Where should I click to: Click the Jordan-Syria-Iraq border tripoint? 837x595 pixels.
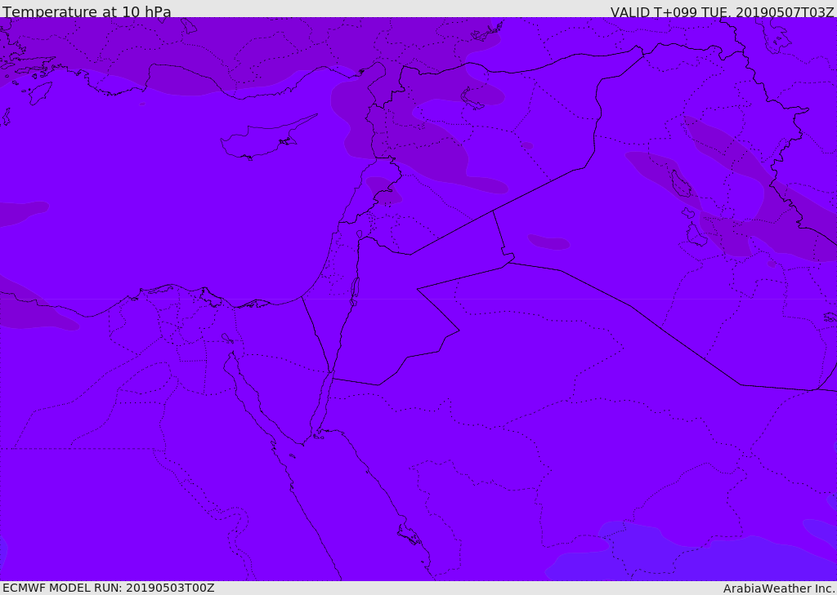tap(493, 211)
